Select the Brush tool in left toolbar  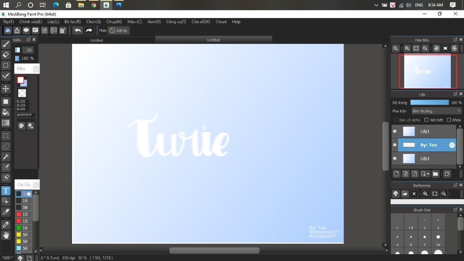coord(5,44)
